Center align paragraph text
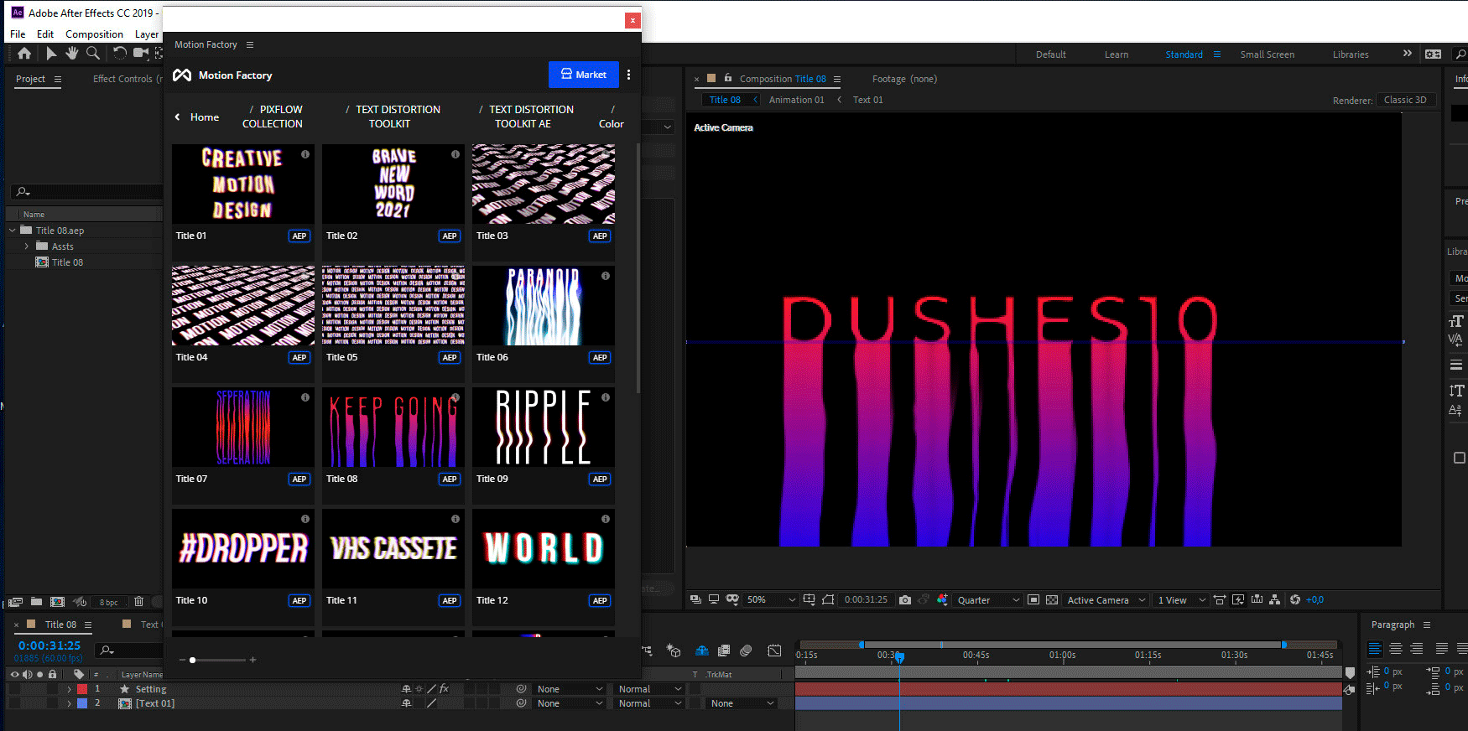Viewport: 1468px width, 731px height. pos(1396,649)
